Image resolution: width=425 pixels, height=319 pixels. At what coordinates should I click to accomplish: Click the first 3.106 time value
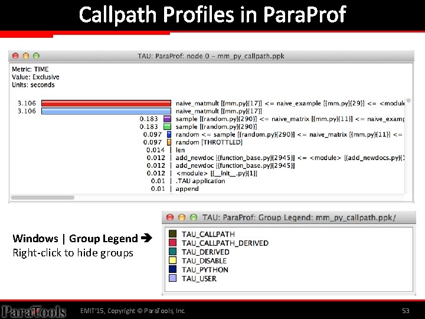(x=27, y=103)
